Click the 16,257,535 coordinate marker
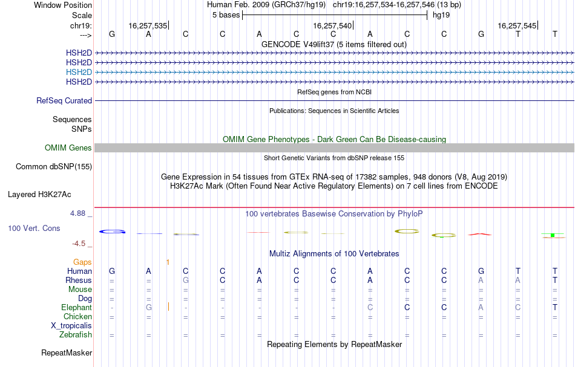Image resolution: width=575 pixels, height=367 pixels. [x=148, y=25]
